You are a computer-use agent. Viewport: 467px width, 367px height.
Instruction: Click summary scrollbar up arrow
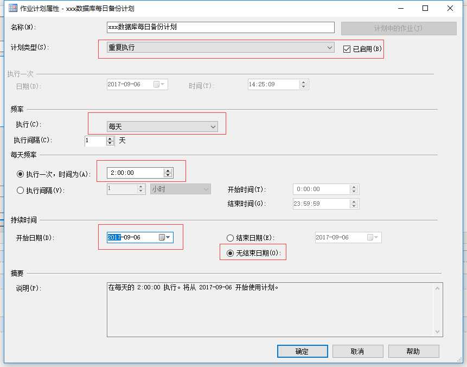pos(438,288)
